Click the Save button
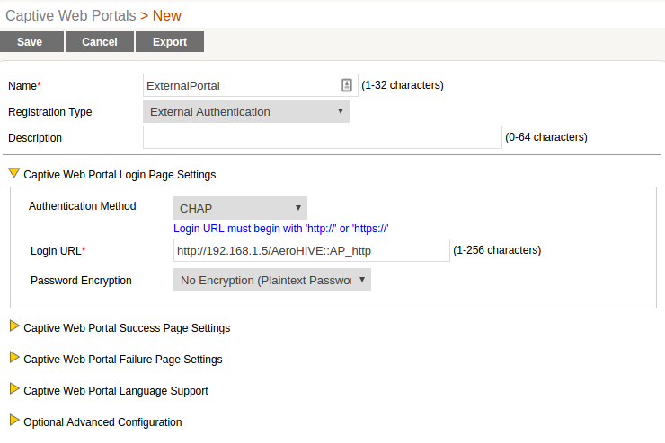 (30, 42)
